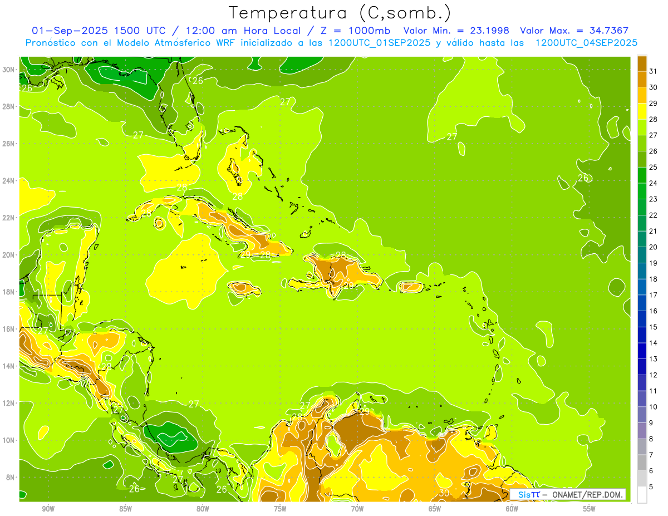The height and width of the screenshot is (516, 668).
Task: Click the 11 value on the color scale
Action: (x=653, y=391)
